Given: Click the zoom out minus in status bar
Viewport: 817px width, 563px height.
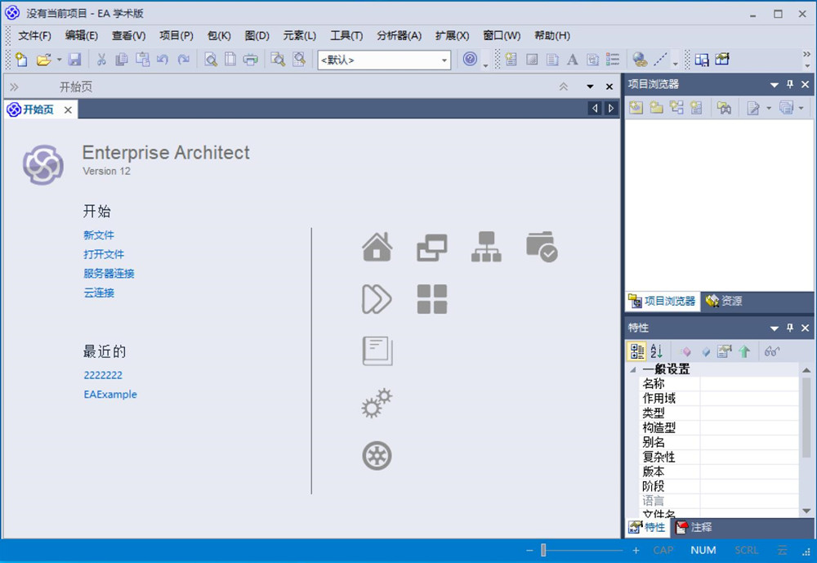Looking at the screenshot, I should (529, 550).
